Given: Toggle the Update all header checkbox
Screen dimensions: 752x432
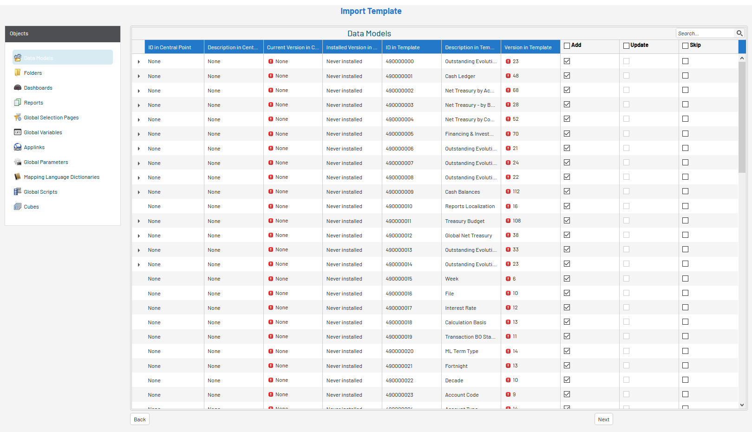Looking at the screenshot, I should pyautogui.click(x=626, y=46).
